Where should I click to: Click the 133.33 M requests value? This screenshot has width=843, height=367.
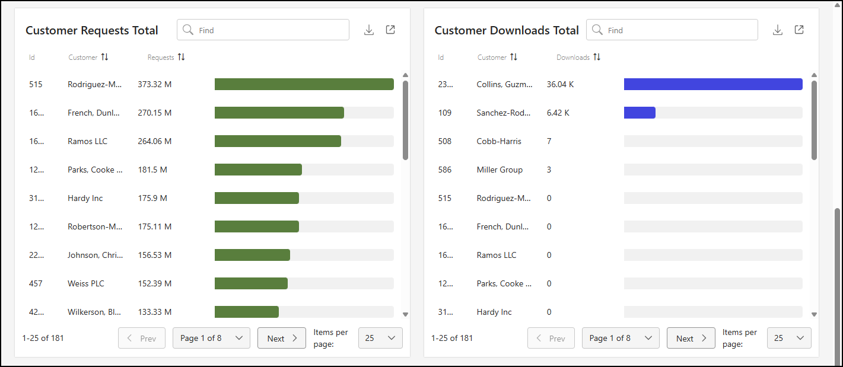coord(155,312)
